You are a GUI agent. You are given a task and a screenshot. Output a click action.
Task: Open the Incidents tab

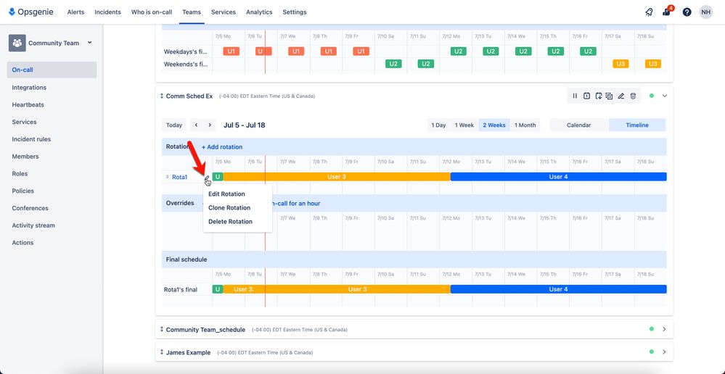tap(107, 12)
